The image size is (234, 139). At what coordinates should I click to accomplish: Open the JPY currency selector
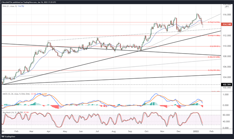tap(226, 7)
